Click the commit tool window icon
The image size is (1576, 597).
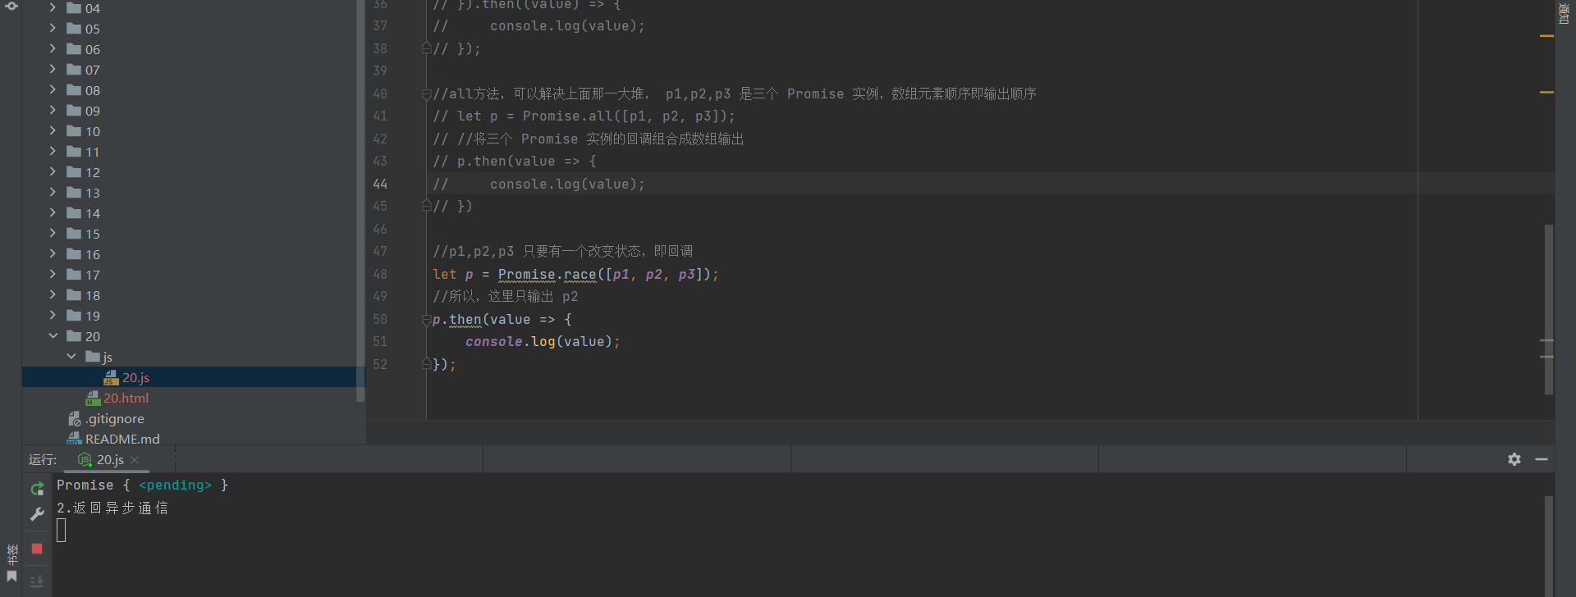[11, 6]
